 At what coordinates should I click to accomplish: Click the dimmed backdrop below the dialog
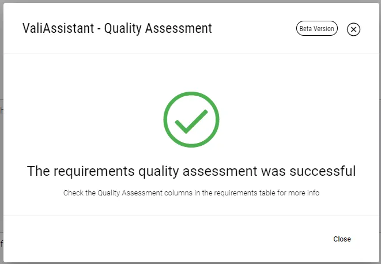pyautogui.click(x=190, y=263)
